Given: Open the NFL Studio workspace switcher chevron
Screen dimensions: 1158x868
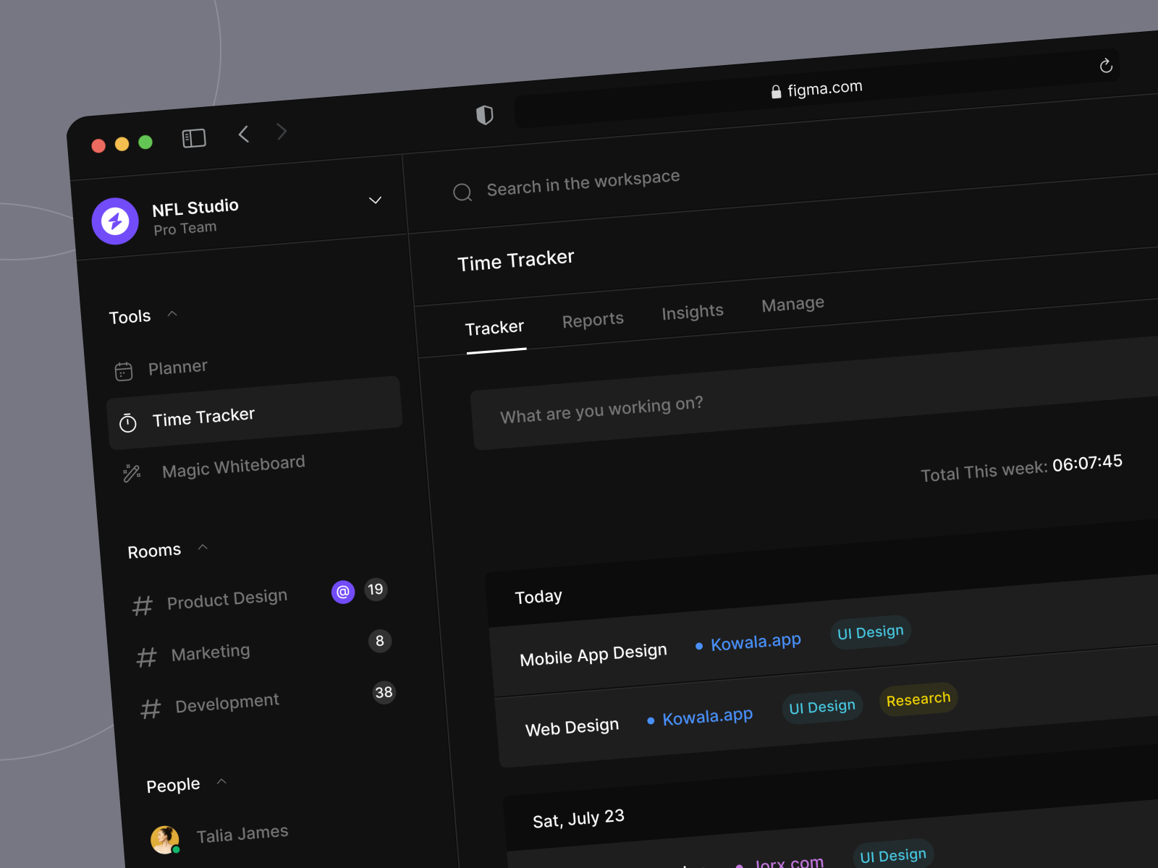Looking at the screenshot, I should pyautogui.click(x=375, y=200).
